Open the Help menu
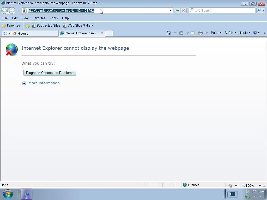Screen dimensions: 267x200 (x=65, y=18)
